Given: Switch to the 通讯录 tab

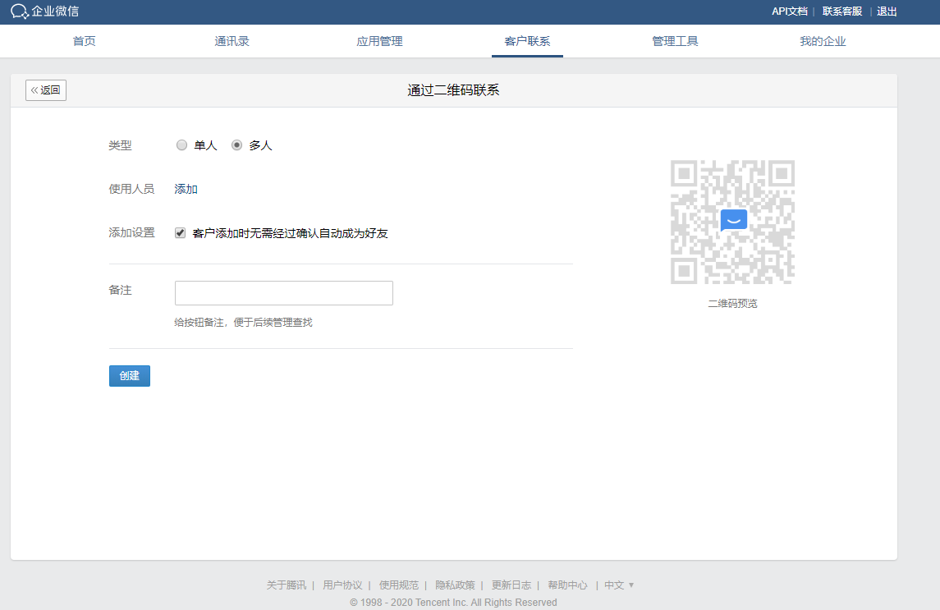Looking at the screenshot, I should point(232,41).
